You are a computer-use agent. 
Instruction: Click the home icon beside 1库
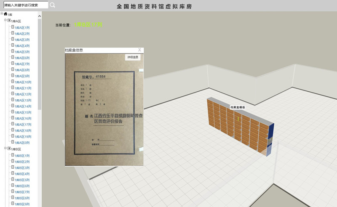[x=5, y=14]
